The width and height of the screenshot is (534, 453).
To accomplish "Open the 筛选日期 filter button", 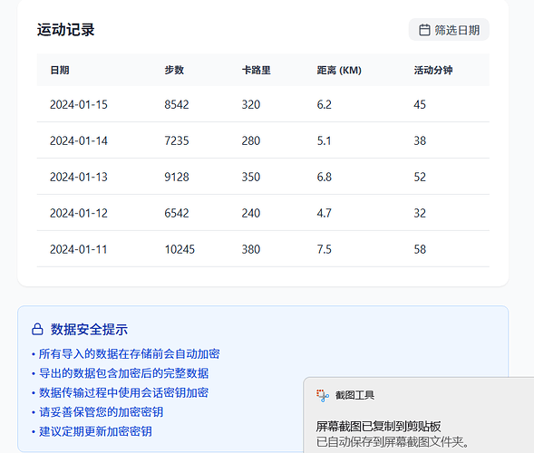I will pyautogui.click(x=449, y=30).
